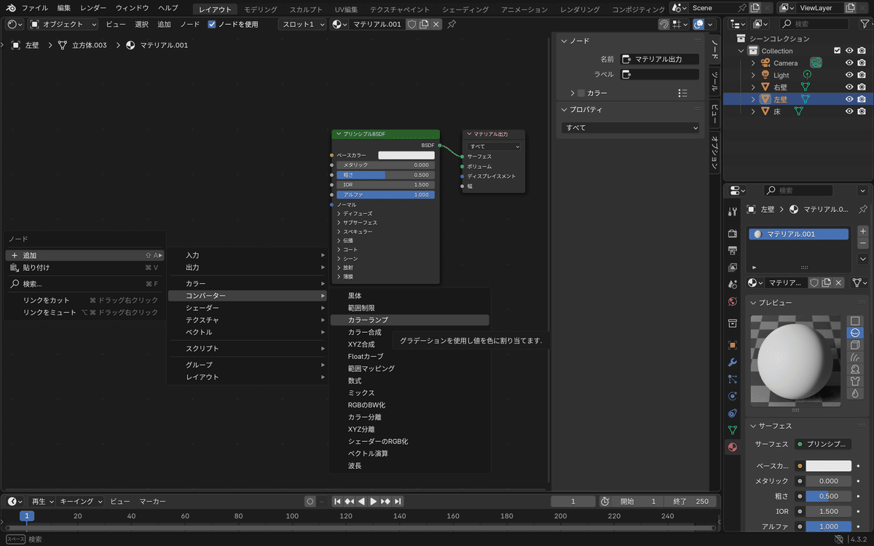The height and width of the screenshot is (546, 874).
Task: Disable 左壁 in renders
Action: (x=862, y=99)
